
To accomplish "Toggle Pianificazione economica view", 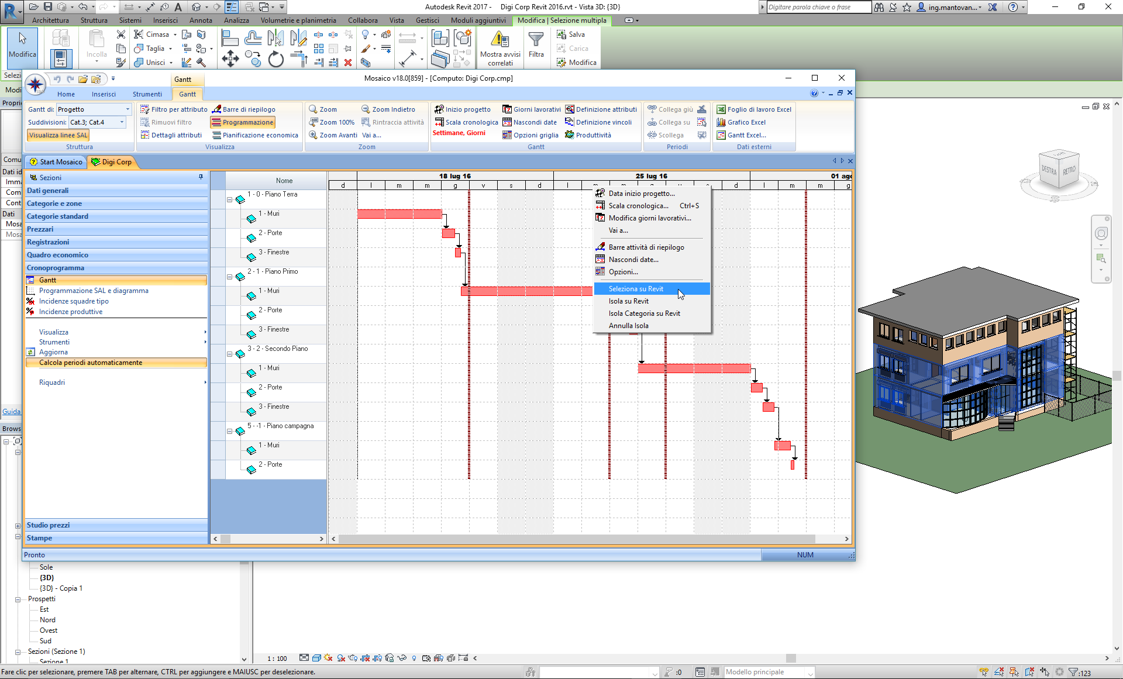I will click(255, 135).
